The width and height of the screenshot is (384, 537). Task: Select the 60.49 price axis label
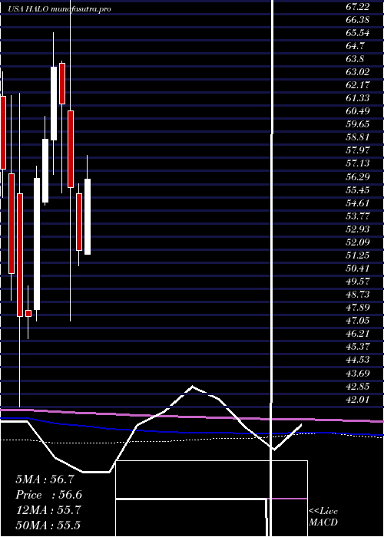coord(357,111)
